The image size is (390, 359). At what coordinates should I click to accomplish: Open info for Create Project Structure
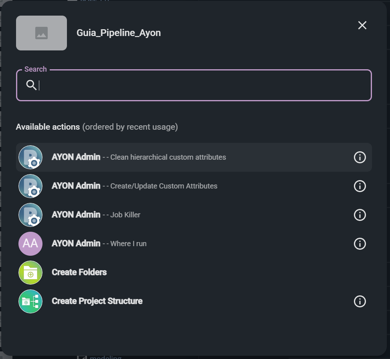[x=360, y=301]
